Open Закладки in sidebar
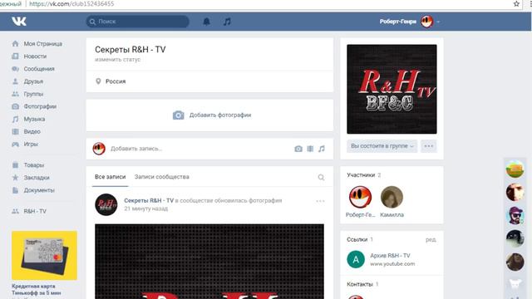This screenshot has height=299, width=532. 37,178
